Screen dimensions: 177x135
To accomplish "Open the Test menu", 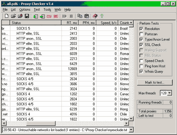I will click(37, 10).
